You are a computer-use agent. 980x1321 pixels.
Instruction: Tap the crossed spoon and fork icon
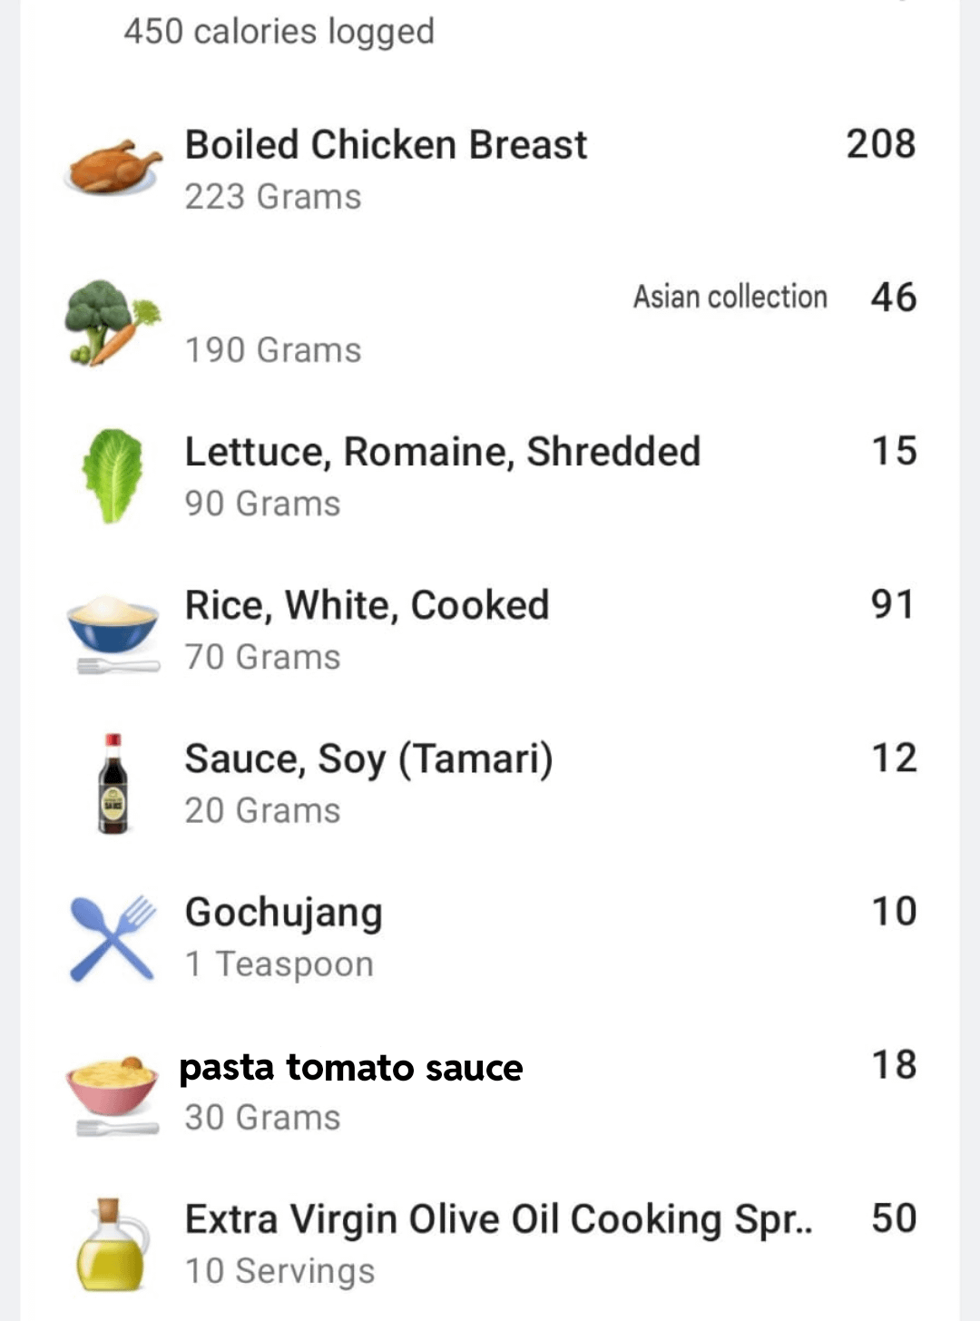point(113,937)
